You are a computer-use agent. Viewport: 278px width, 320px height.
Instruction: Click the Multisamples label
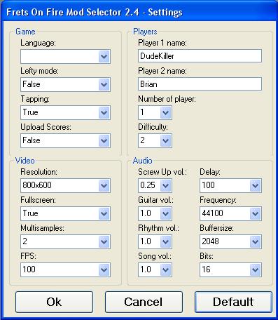tap(42, 228)
